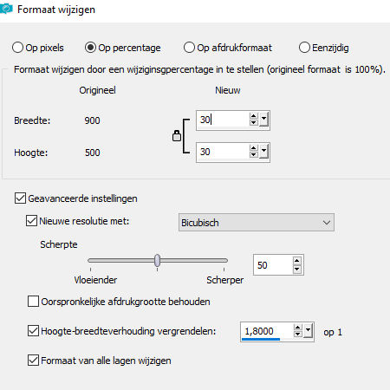
Task: Click the Scherpte slider handle
Action: click(157, 261)
